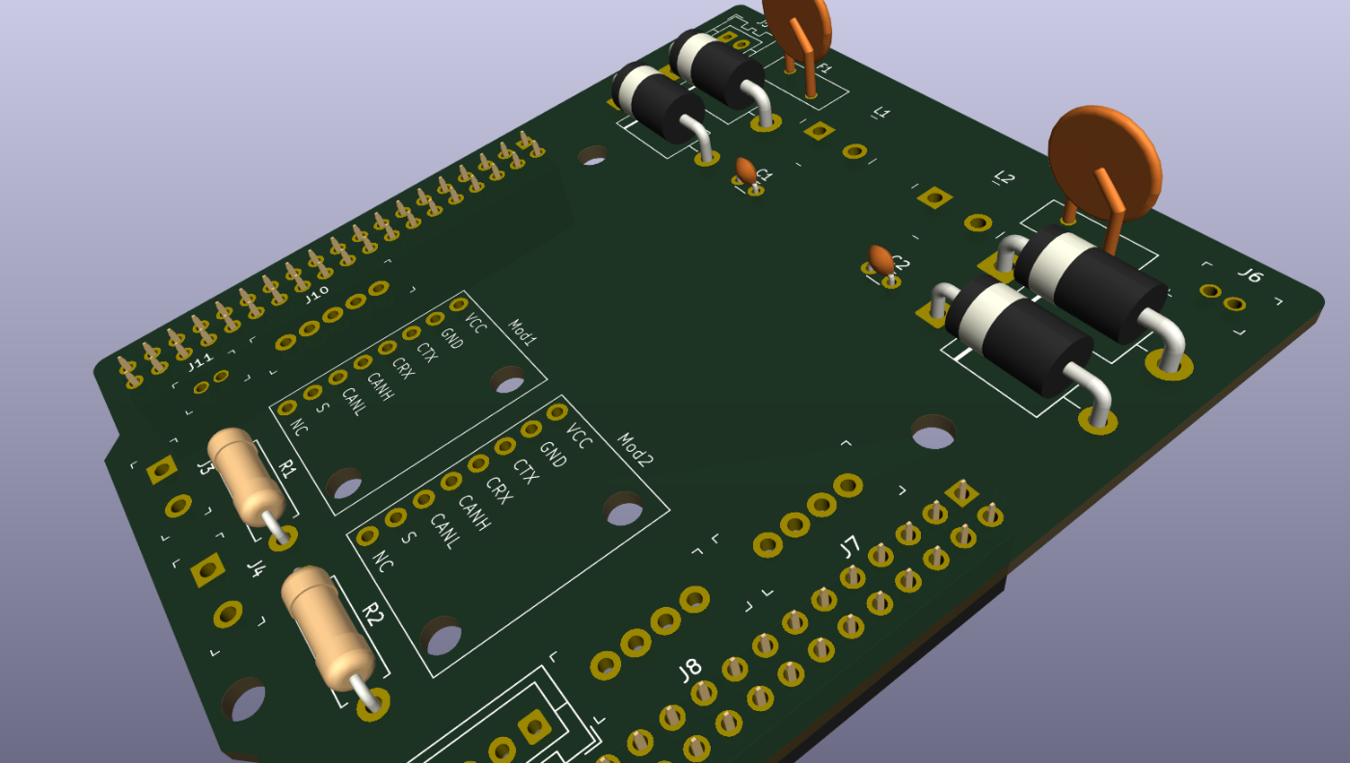Select the R2 silkscreen text
Screen dimensions: 1350x763
(372, 613)
